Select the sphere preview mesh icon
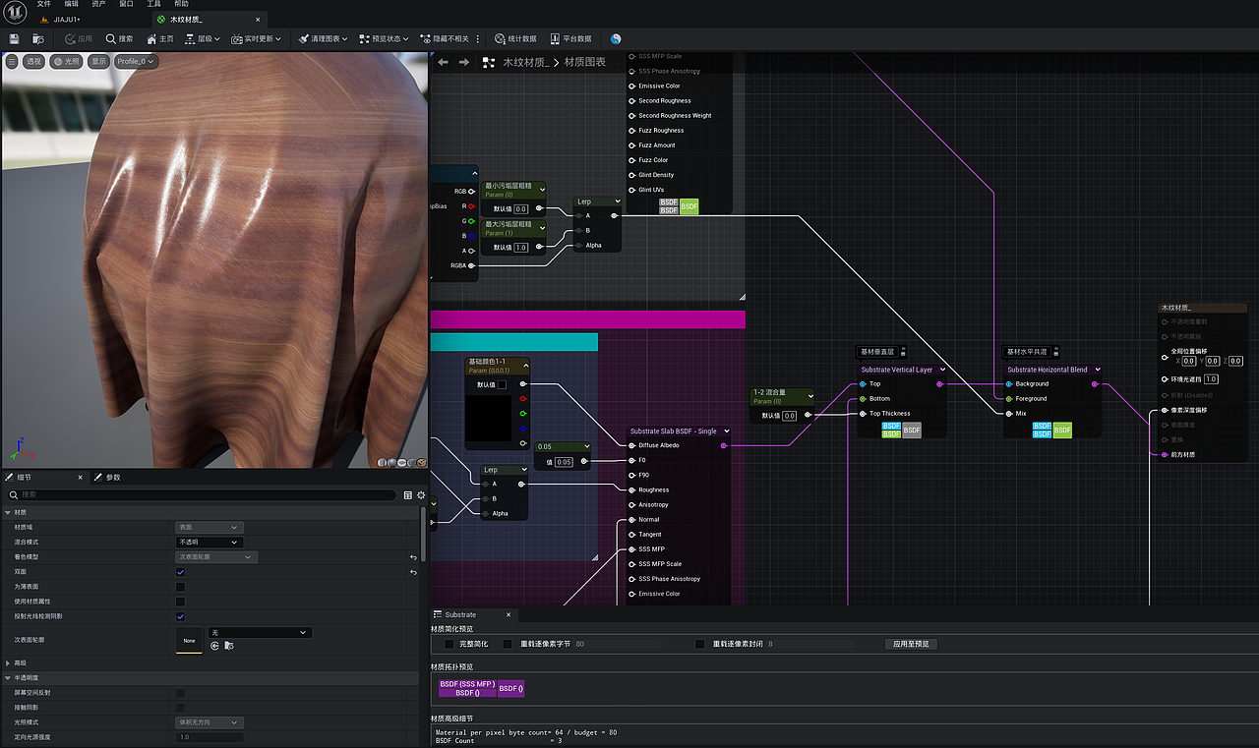 (392, 462)
